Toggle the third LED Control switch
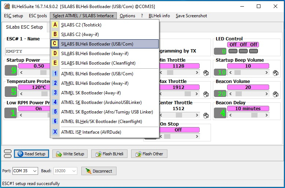 pyautogui.click(x=253, y=51)
